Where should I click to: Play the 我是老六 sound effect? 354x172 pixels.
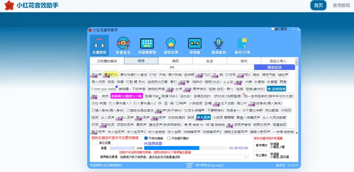click(x=233, y=110)
